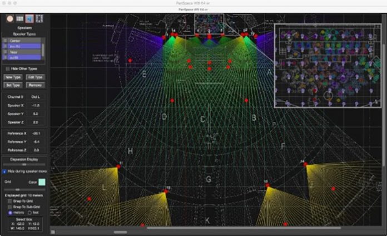Open the round peach-colored mode icon
The image size is (387, 236).
(10, 19)
